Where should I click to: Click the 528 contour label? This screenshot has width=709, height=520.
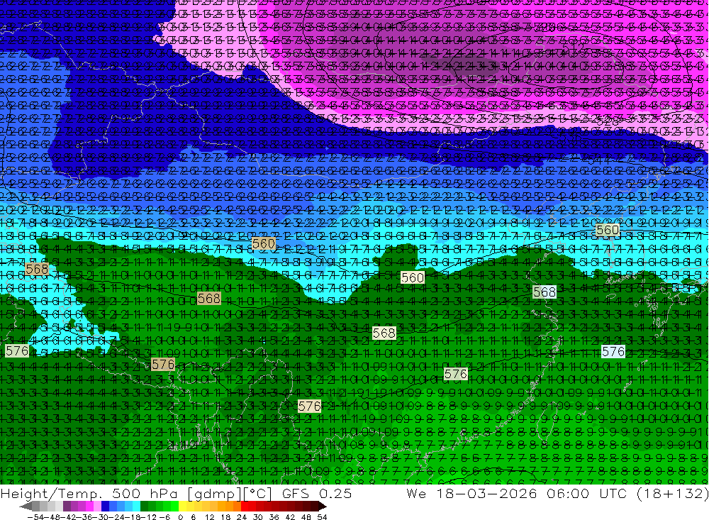click(x=608, y=121)
